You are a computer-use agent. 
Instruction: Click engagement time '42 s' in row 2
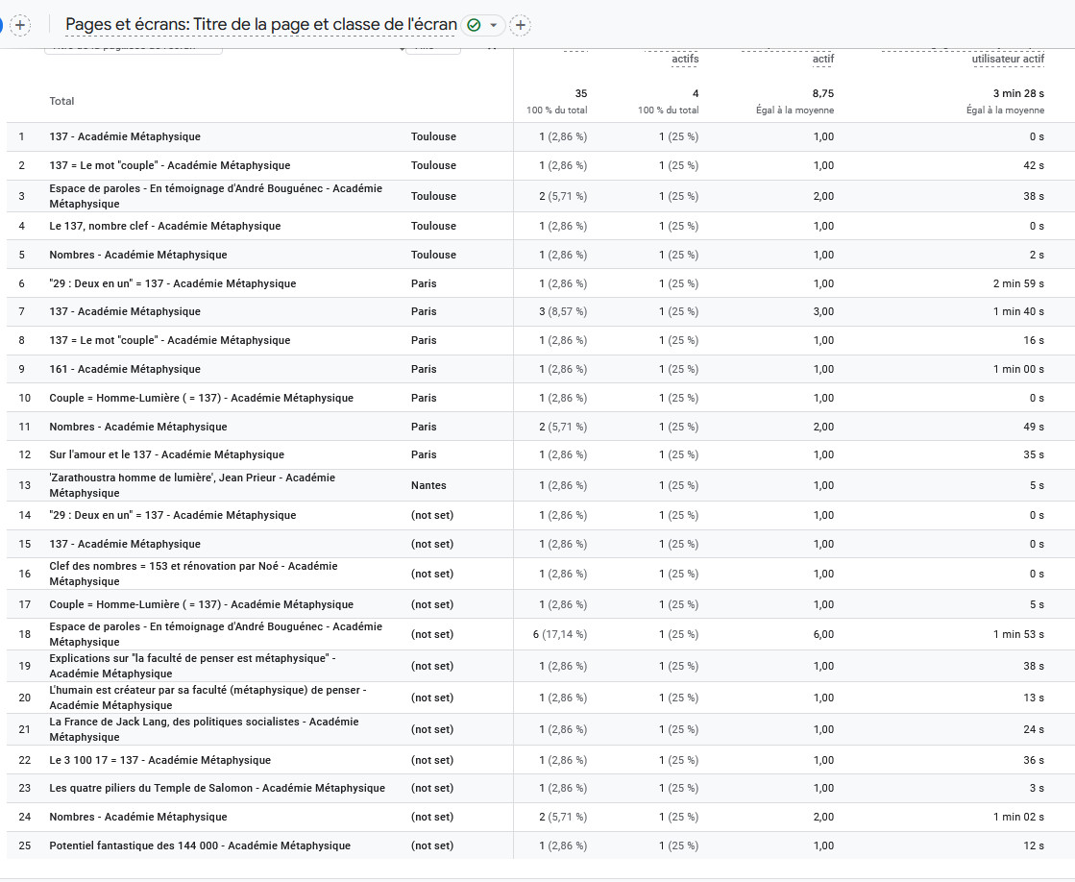click(x=1034, y=165)
